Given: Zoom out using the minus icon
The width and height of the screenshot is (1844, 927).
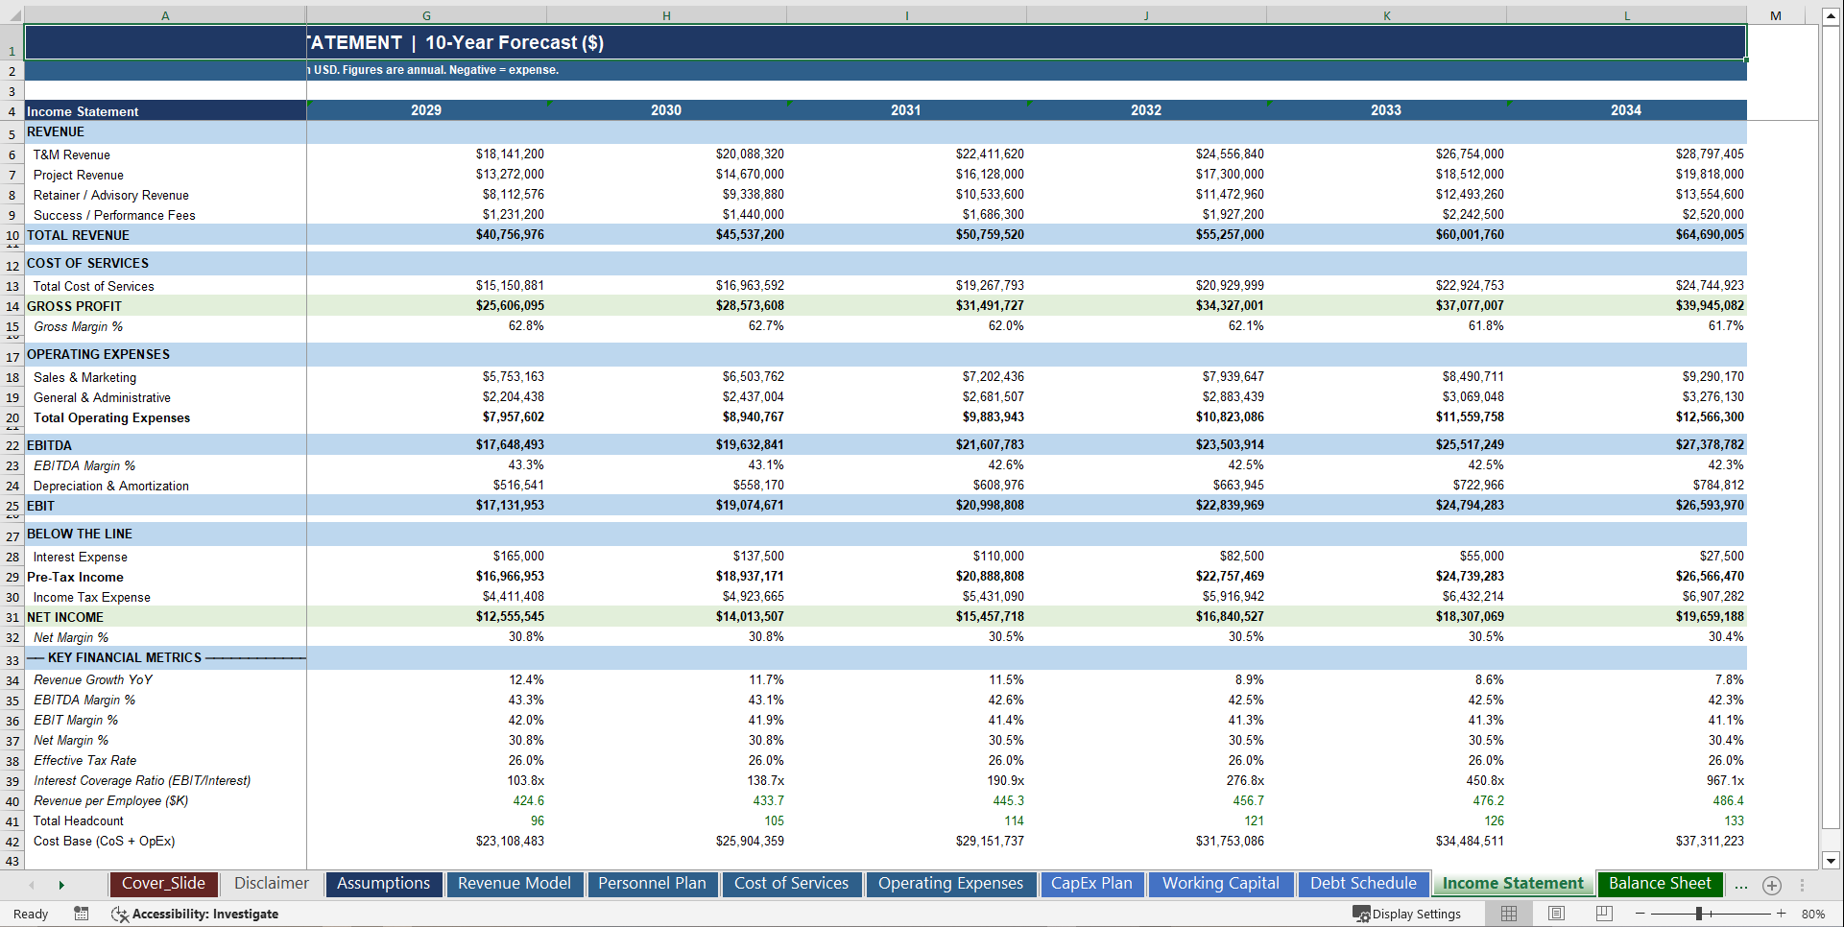Looking at the screenshot, I should (x=1640, y=913).
